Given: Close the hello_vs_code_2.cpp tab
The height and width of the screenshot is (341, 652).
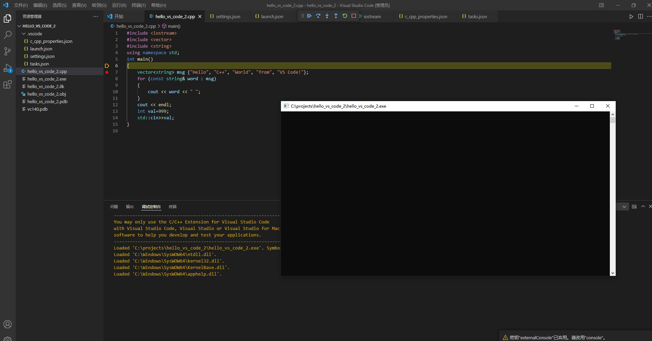Looking at the screenshot, I should point(200,16).
